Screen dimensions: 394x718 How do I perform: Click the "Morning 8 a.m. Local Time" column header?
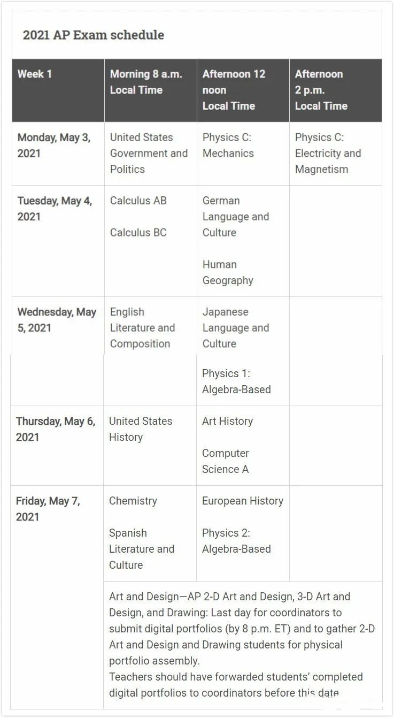click(x=146, y=82)
